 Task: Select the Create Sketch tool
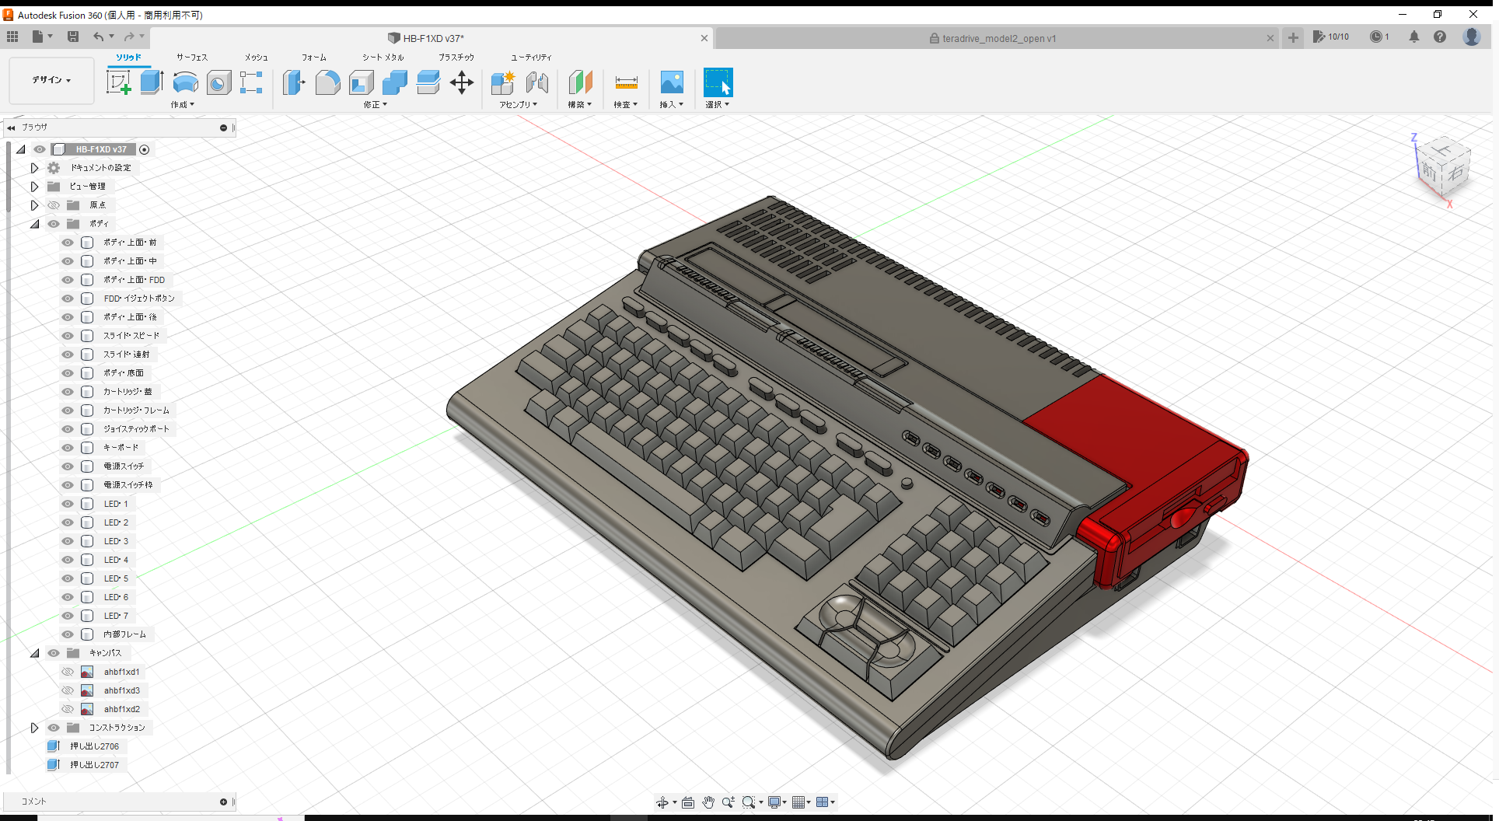[x=118, y=82]
